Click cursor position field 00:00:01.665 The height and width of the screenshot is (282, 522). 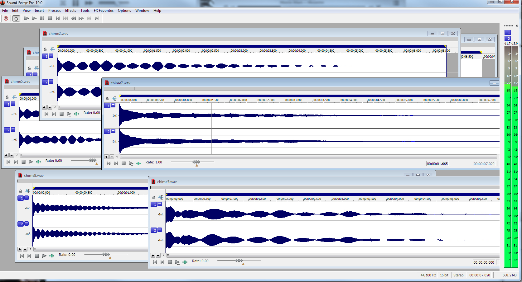[437, 164]
